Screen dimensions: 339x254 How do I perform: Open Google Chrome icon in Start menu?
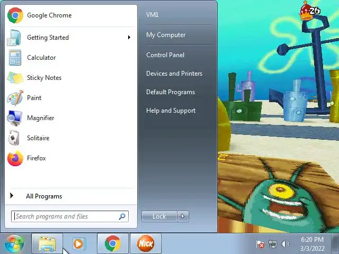pos(15,15)
